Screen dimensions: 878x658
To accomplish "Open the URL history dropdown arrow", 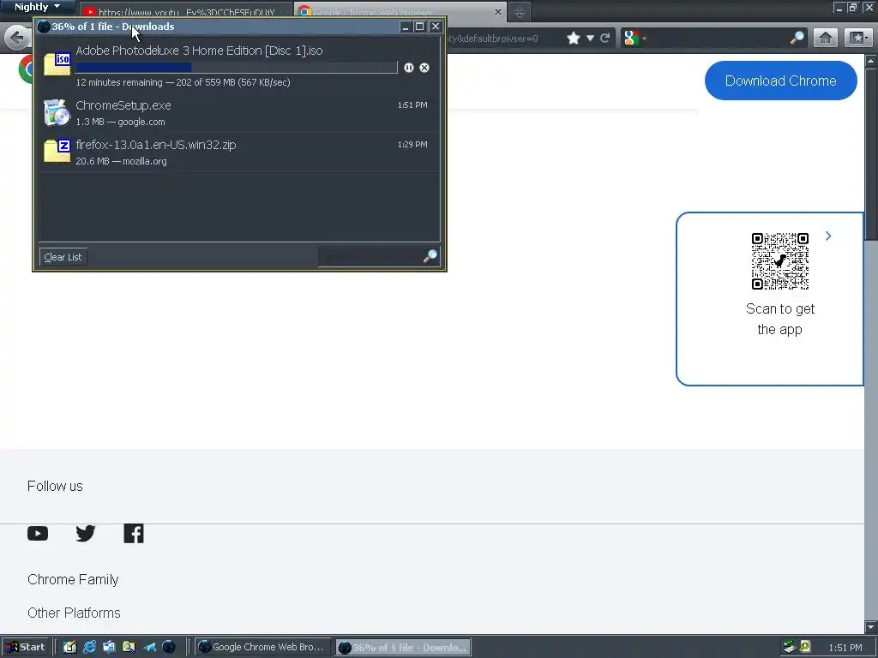I will click(x=590, y=38).
